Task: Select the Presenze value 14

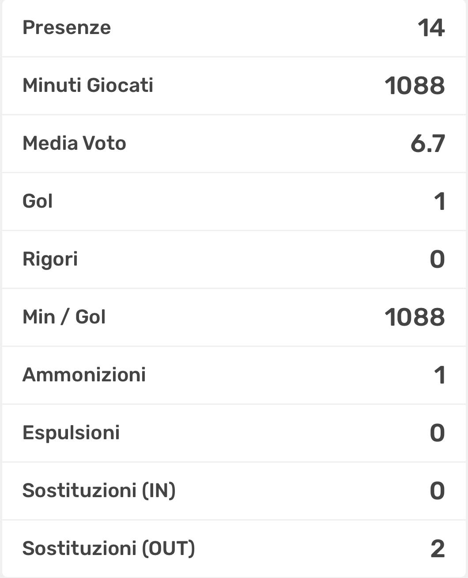Action: tap(431, 28)
